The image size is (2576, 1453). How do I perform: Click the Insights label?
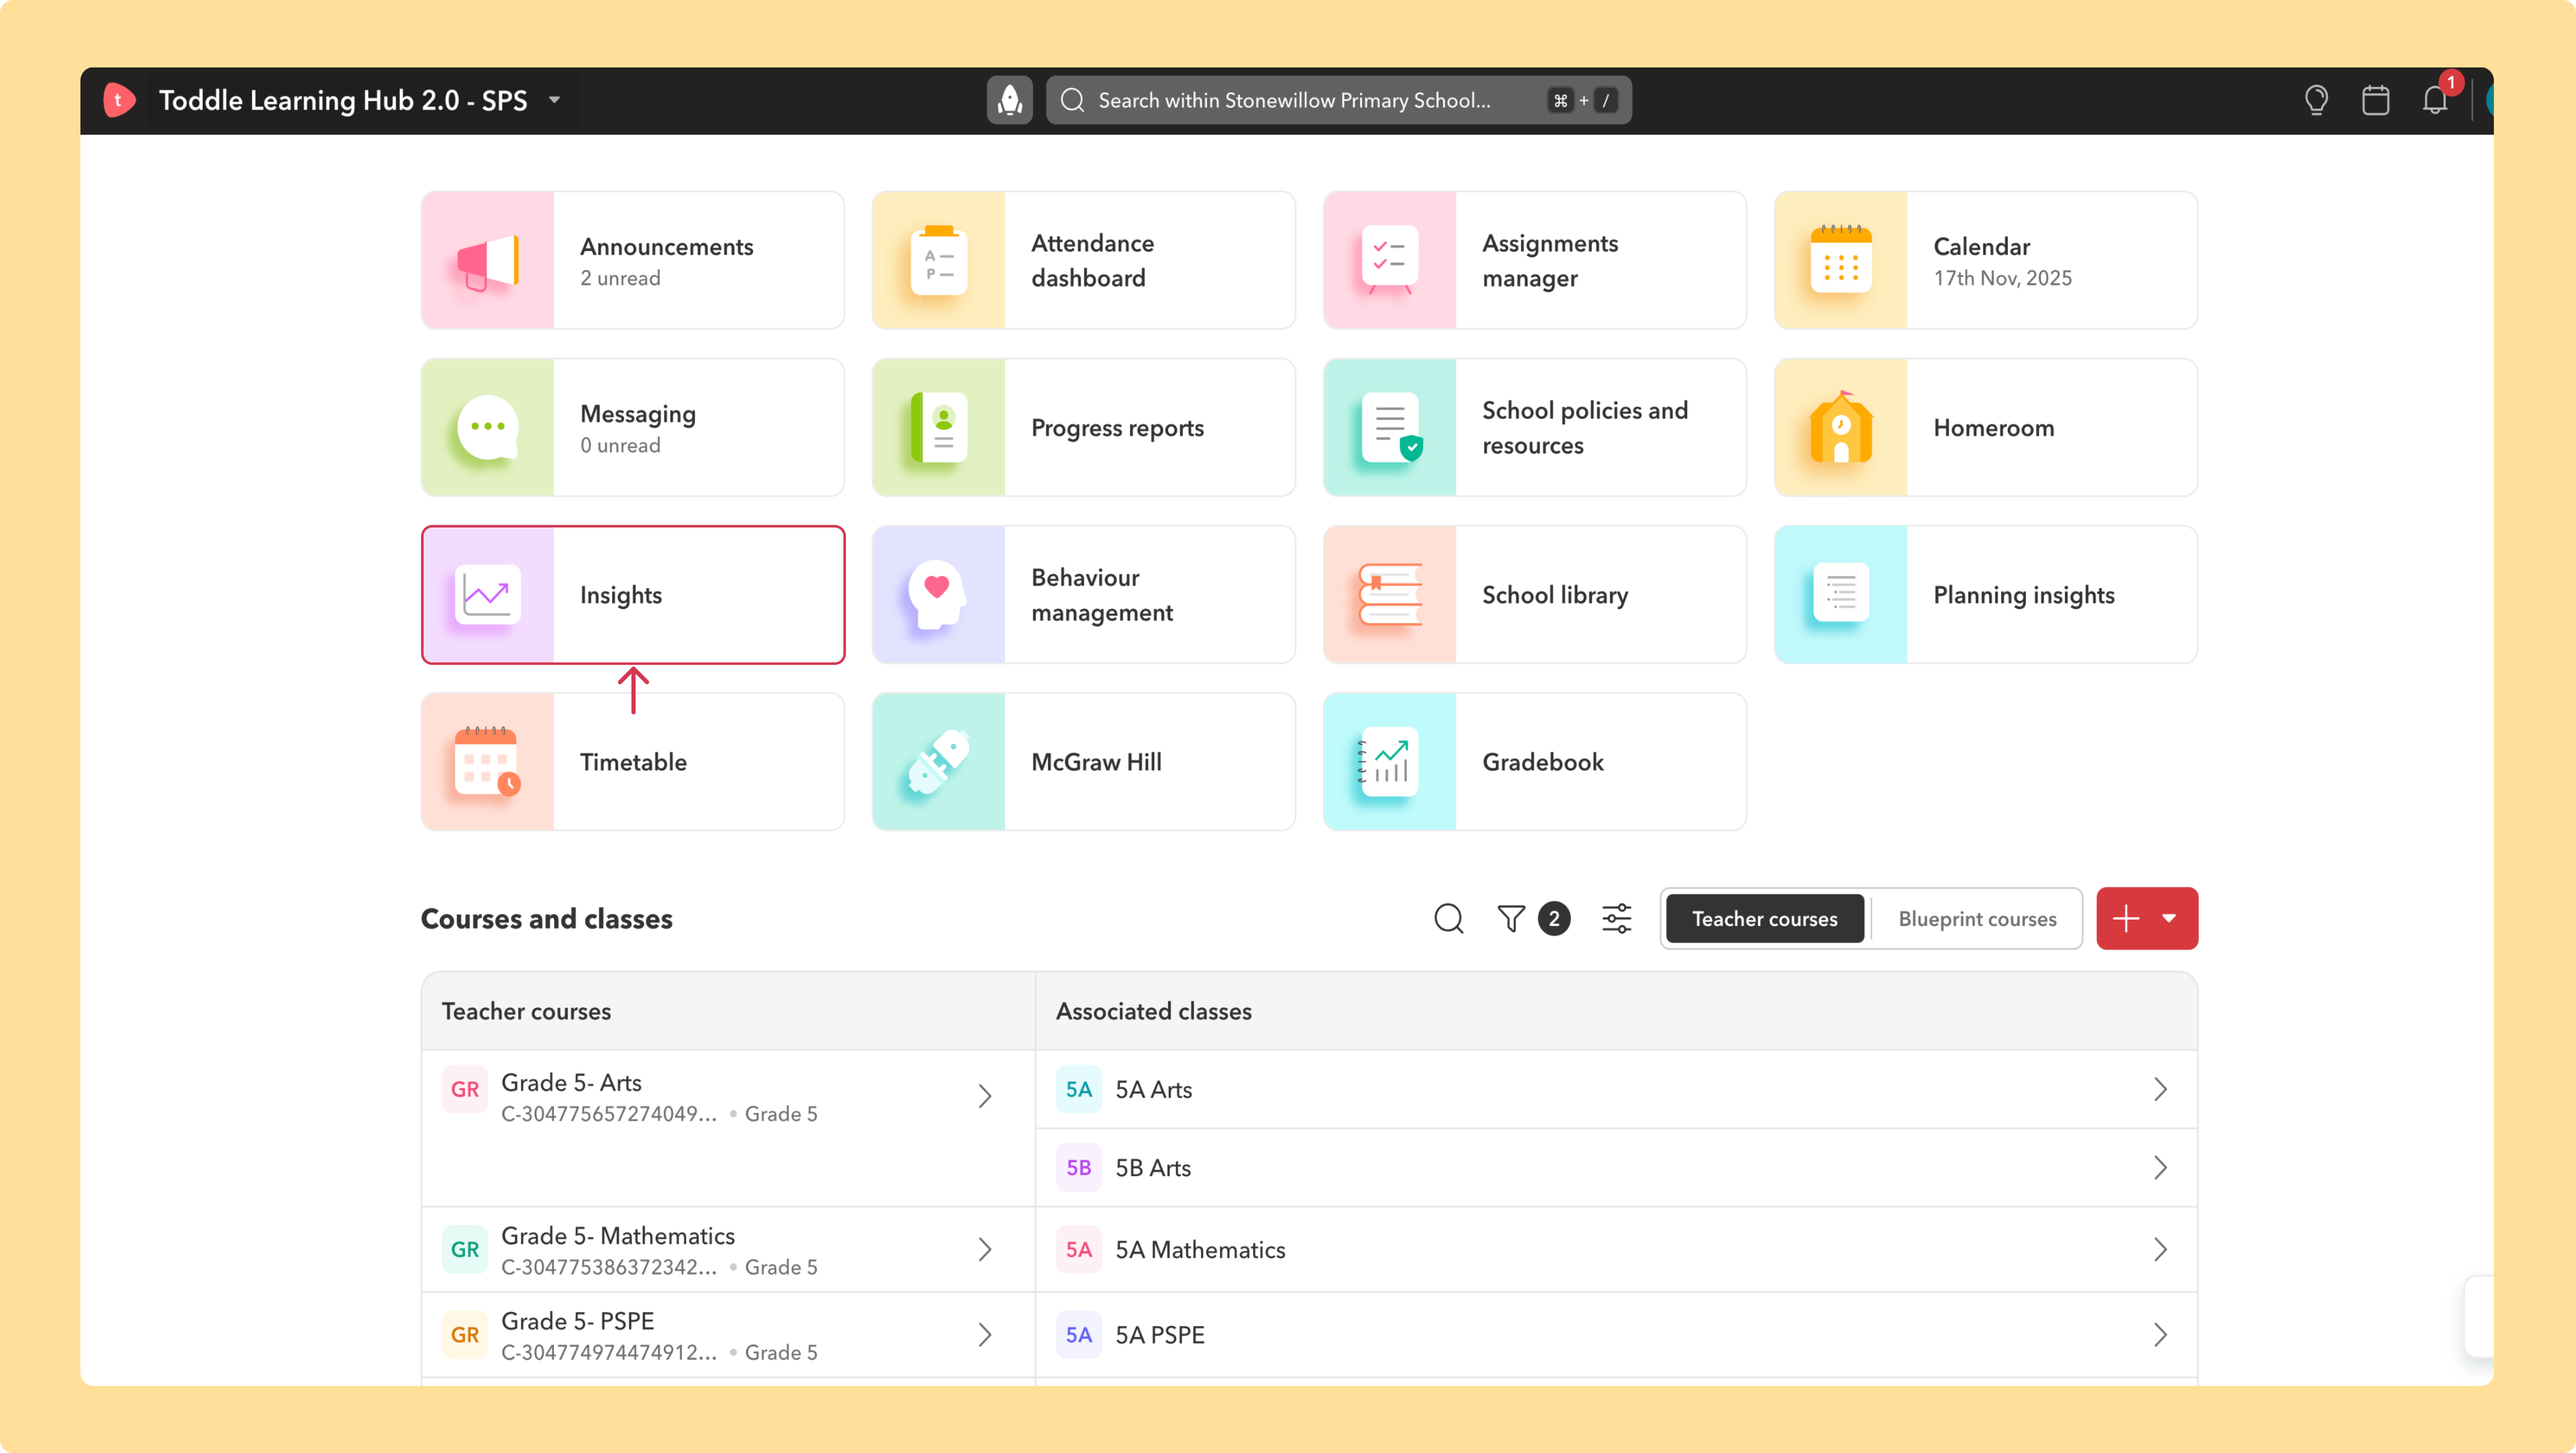pyautogui.click(x=621, y=595)
